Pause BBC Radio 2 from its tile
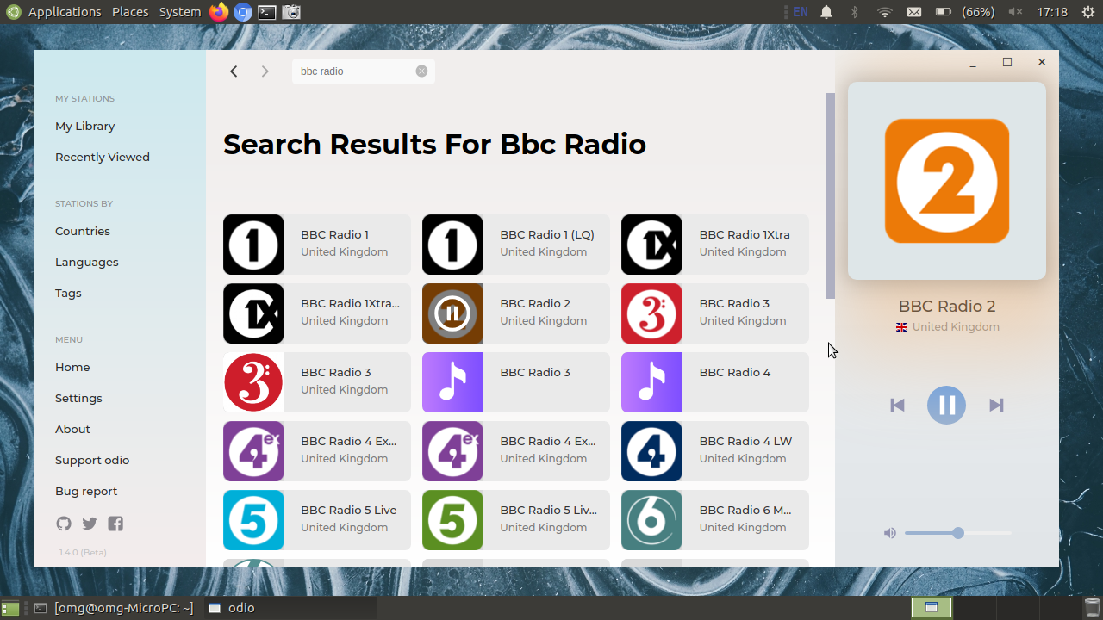 (x=452, y=313)
